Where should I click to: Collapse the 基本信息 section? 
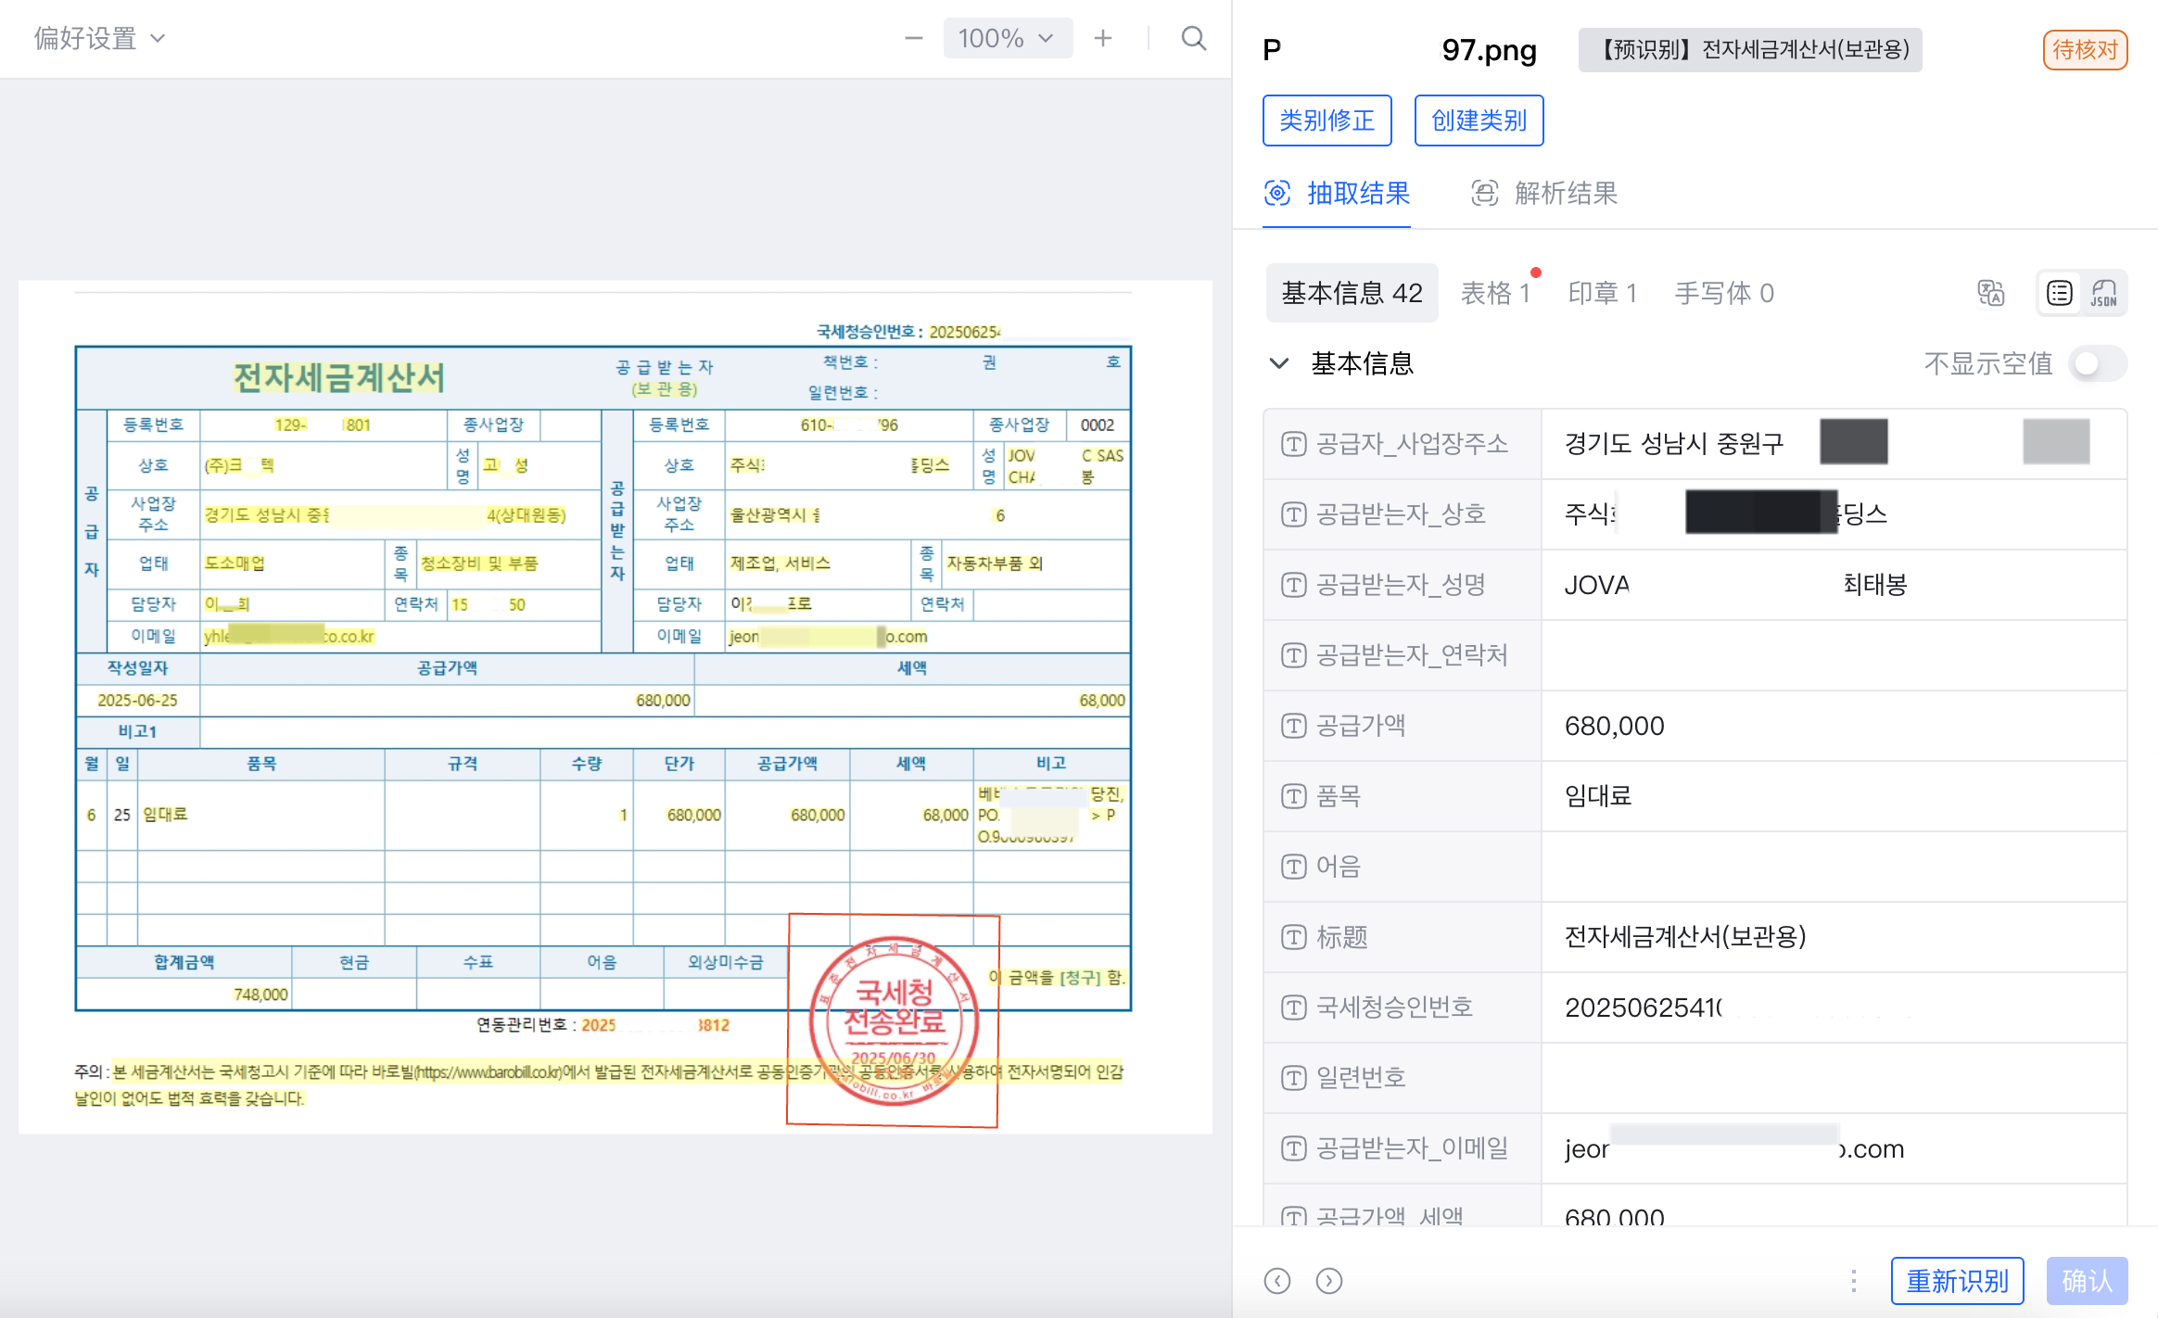click(x=1279, y=363)
